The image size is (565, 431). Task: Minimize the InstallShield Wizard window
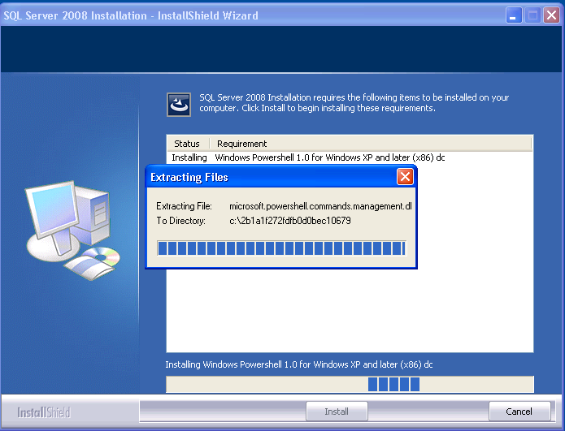point(514,15)
